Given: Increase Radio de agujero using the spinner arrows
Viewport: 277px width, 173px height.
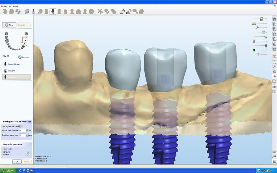Looking at the screenshot, I should (x=27, y=135).
